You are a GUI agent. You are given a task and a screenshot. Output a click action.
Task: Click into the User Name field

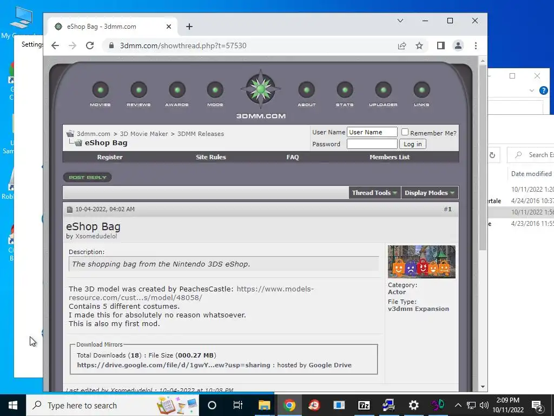click(x=372, y=132)
